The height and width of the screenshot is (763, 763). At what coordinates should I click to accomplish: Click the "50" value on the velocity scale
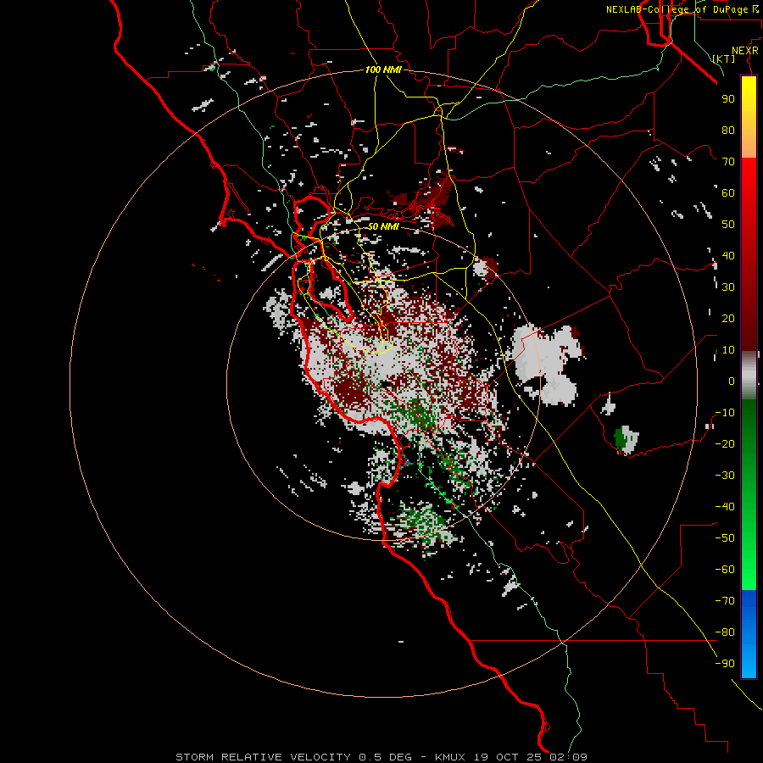(x=728, y=225)
